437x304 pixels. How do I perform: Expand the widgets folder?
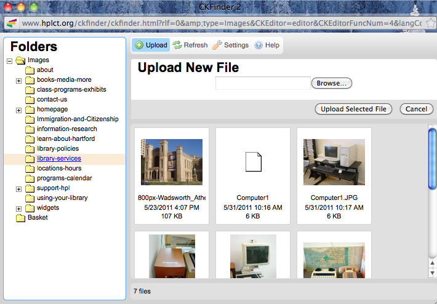(x=18, y=209)
